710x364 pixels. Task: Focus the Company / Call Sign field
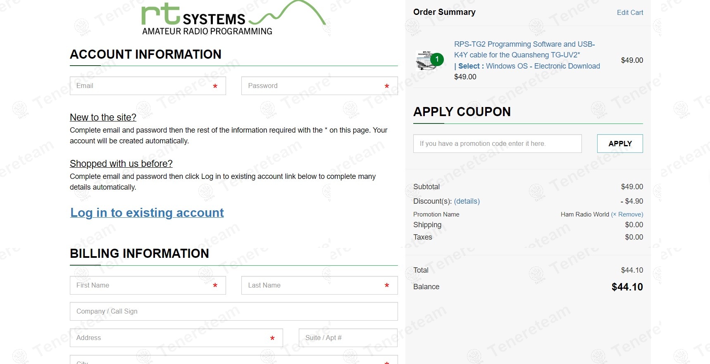click(x=233, y=312)
